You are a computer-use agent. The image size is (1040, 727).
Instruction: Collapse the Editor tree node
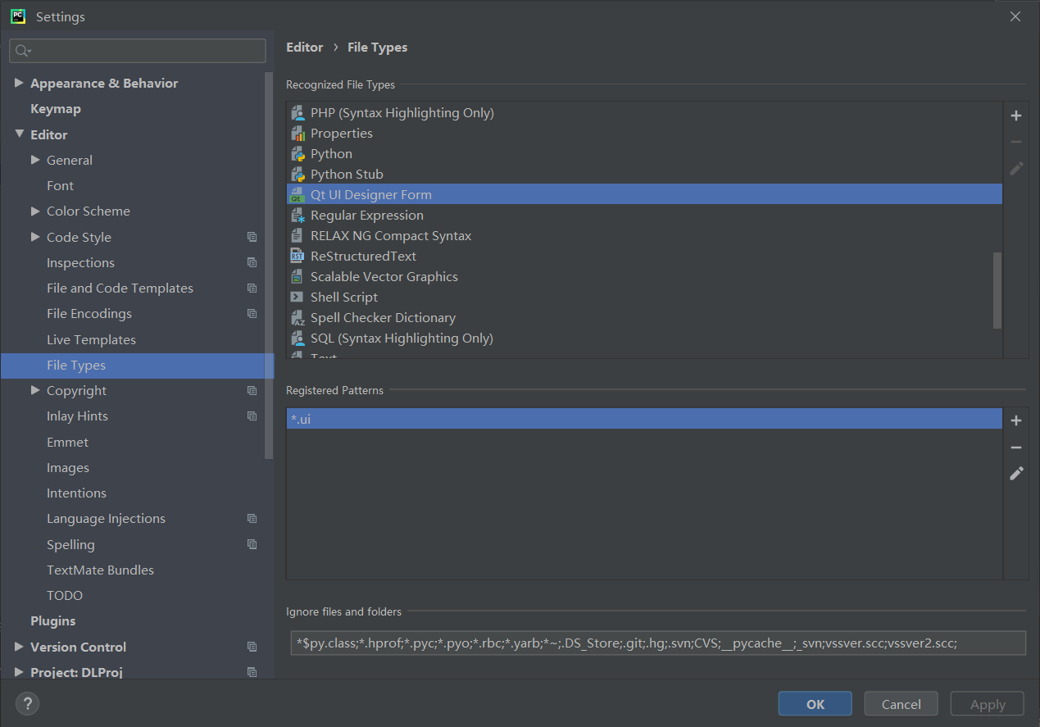[x=20, y=134]
